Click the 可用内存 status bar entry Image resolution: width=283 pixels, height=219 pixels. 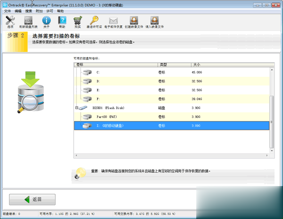pos(67,214)
